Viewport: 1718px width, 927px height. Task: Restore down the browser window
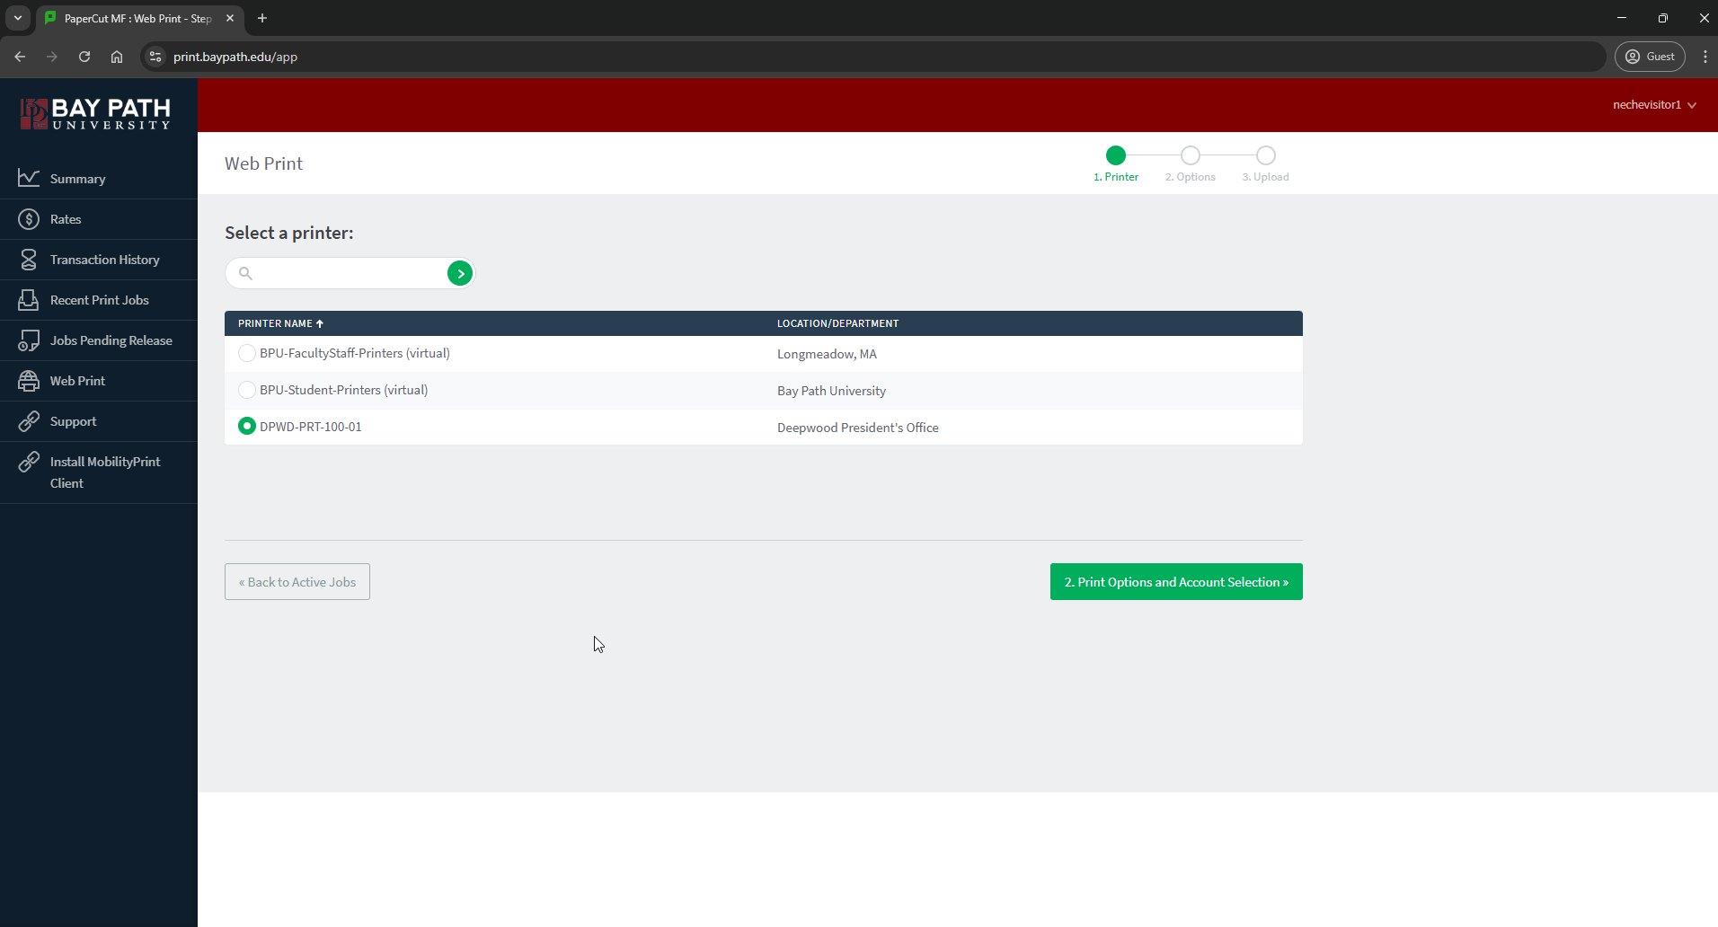pos(1663,18)
